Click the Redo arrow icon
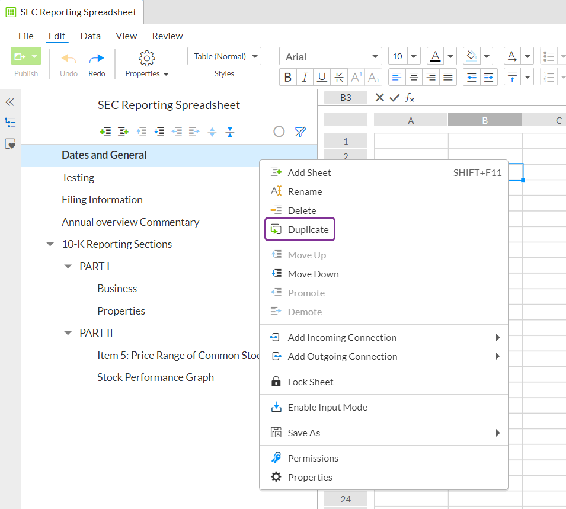This screenshot has height=509, width=566. click(97, 59)
